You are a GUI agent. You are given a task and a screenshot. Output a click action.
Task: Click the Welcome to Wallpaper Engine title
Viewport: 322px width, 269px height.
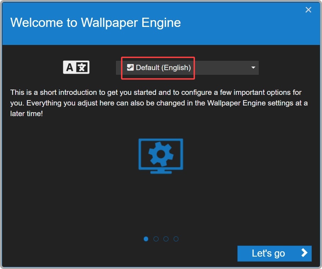click(x=96, y=22)
